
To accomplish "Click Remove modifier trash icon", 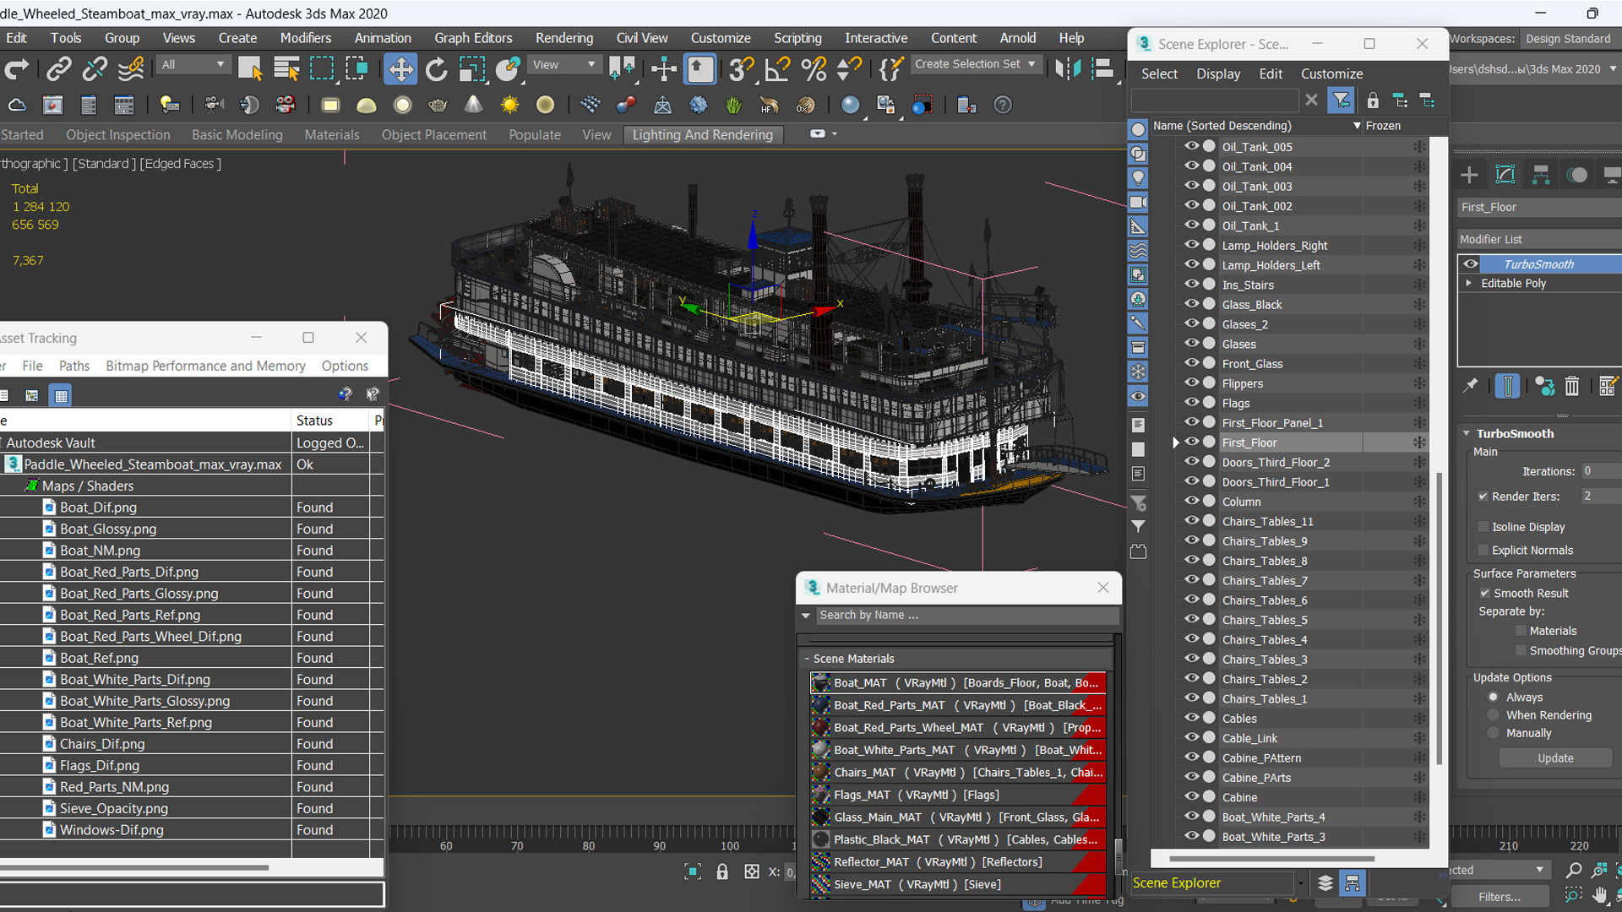I will tap(1571, 386).
